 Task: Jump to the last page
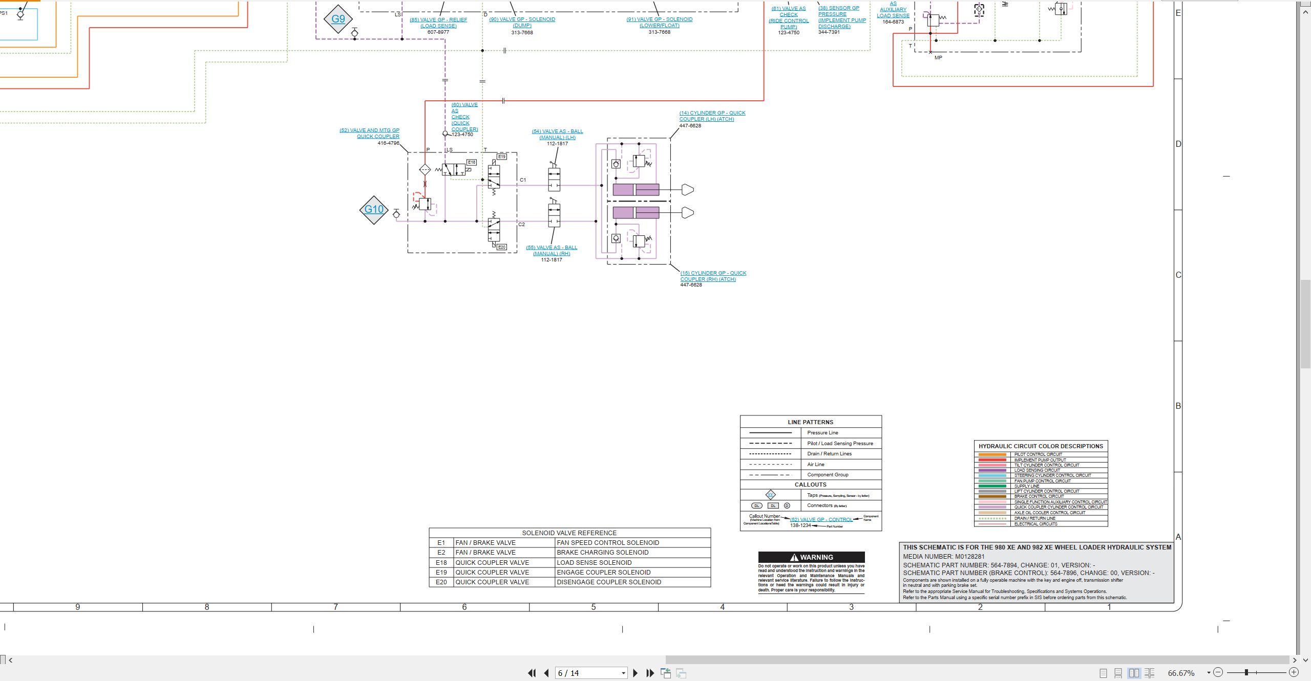(x=650, y=673)
